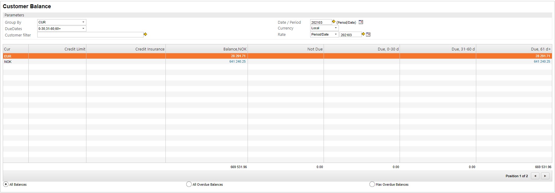Select the Max Overdue Balances radio option
The height and width of the screenshot is (193, 555).
point(372,184)
